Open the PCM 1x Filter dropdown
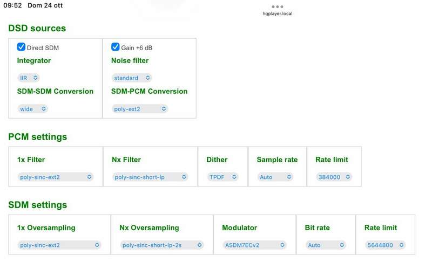The width and height of the screenshot is (432, 262). pos(56,177)
